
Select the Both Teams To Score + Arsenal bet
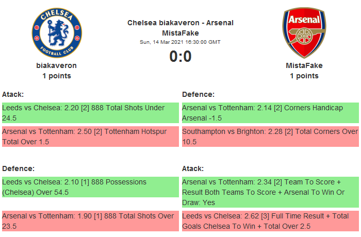[x=270, y=192]
